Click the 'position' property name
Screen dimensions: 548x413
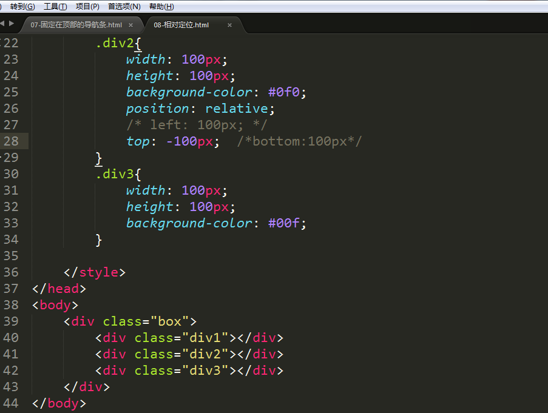click(x=157, y=109)
